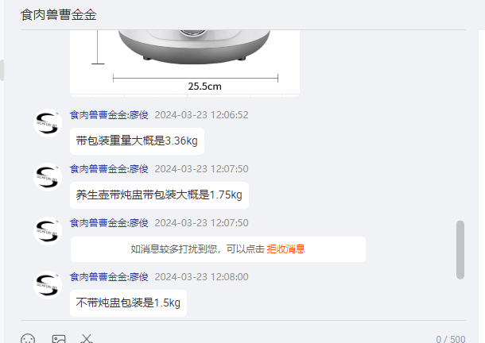Image resolution: width=485 pixels, height=343 pixels.
Task: Open the emoji picker icon
Action: click(28, 339)
